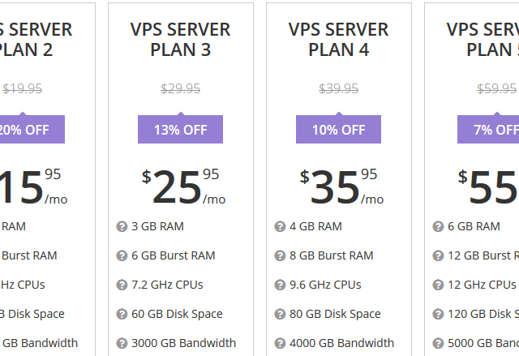
Task: Open tooltip icon for 7.2 GHz CPUs
Action: tap(122, 285)
